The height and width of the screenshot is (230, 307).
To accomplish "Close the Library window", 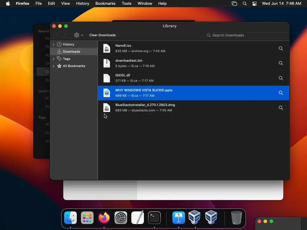I will tap(54, 26).
